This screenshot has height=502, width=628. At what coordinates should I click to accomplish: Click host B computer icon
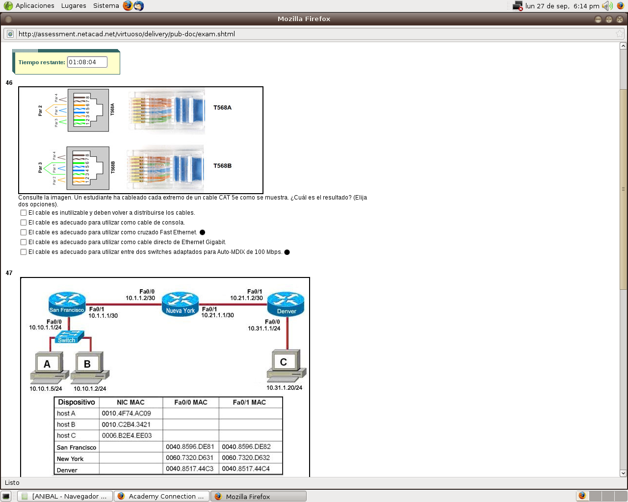click(89, 367)
